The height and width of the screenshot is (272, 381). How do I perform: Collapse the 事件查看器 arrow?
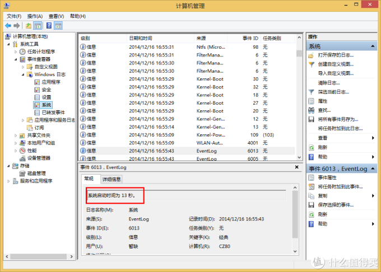(x=16, y=59)
